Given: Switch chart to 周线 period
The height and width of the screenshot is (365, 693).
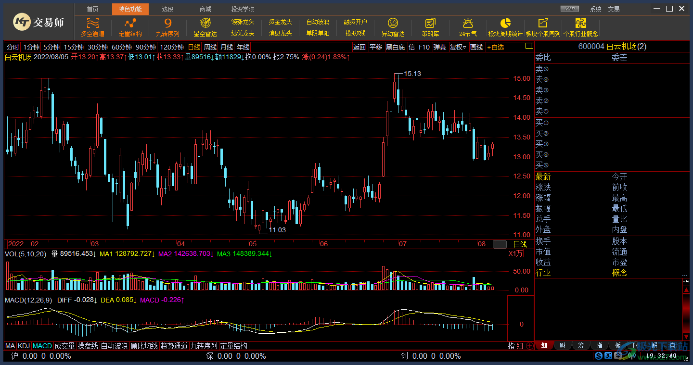Looking at the screenshot, I should point(210,47).
